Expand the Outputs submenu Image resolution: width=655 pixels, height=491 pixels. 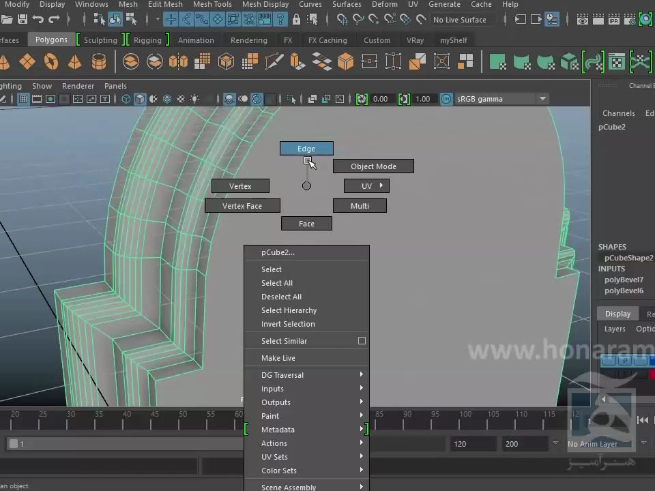pos(306,402)
